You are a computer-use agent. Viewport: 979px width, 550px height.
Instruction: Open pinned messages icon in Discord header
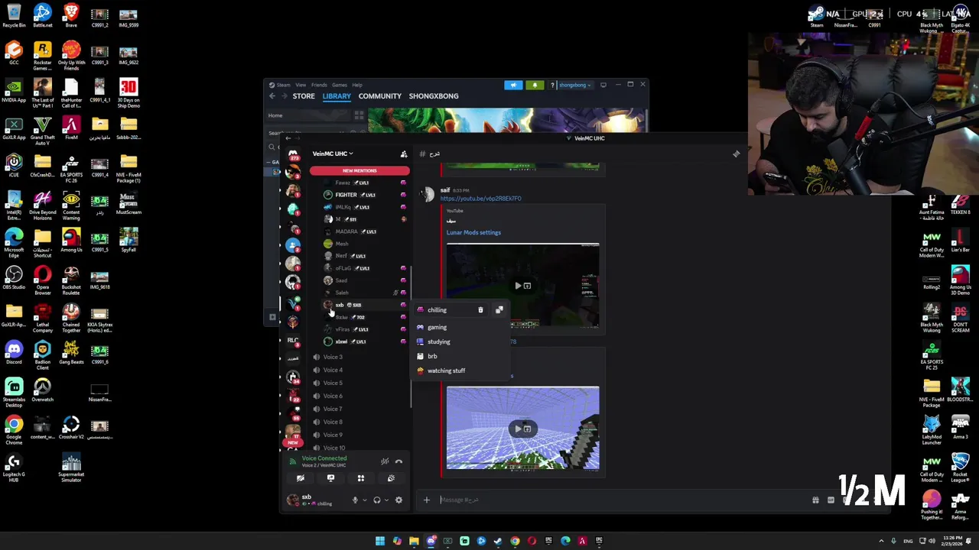point(737,154)
